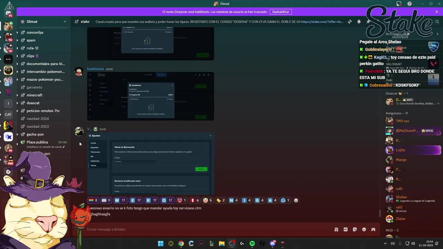Enlarge the Ajustes settings screenshot attachment
Screen dimensions: 443x249
point(151,164)
